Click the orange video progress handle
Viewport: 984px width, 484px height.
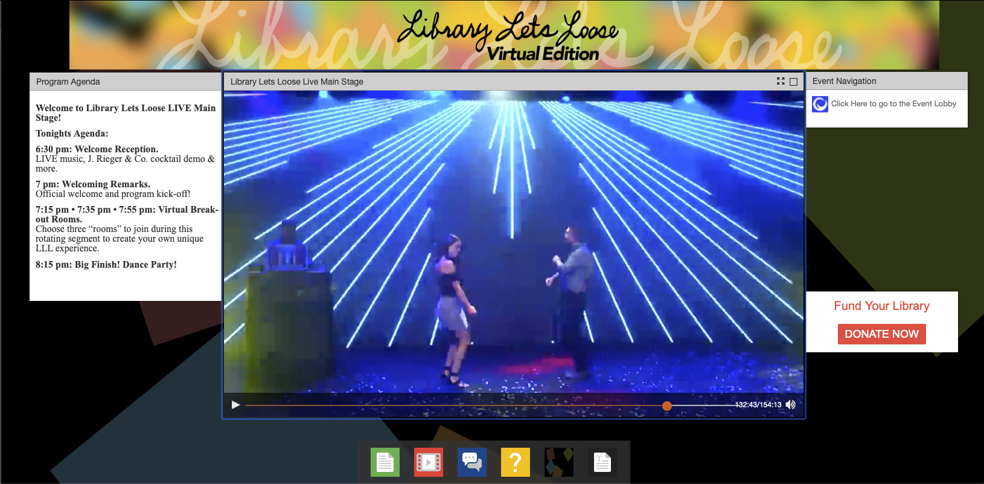point(667,405)
